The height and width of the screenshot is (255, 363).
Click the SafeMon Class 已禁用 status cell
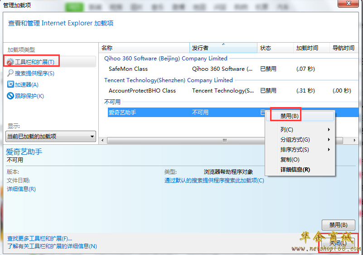coord(268,69)
